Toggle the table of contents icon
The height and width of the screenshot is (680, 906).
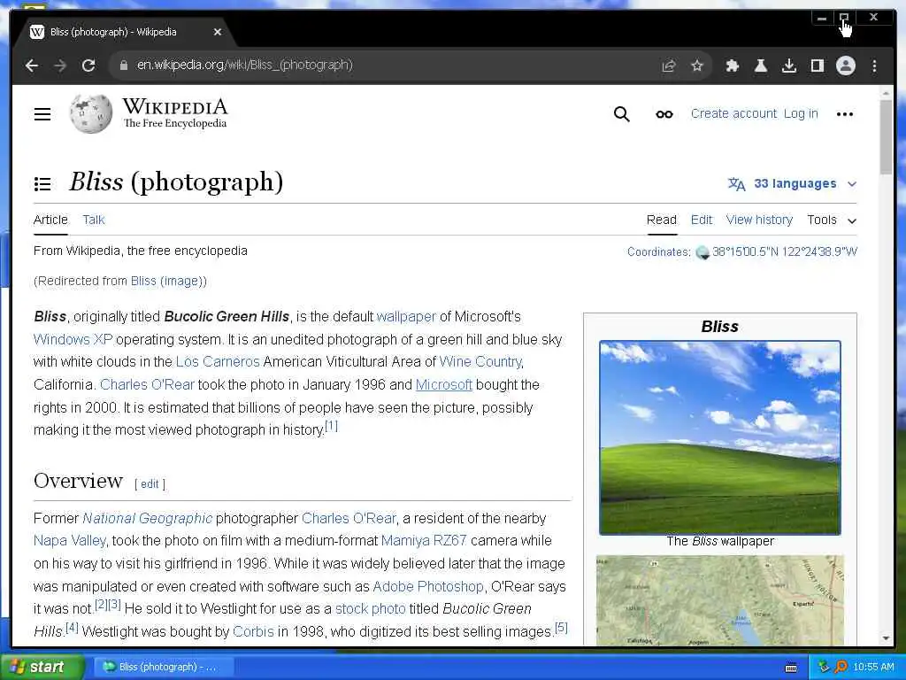point(42,184)
